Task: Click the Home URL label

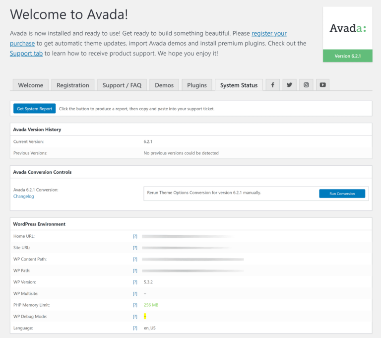Action: [x=24, y=236]
